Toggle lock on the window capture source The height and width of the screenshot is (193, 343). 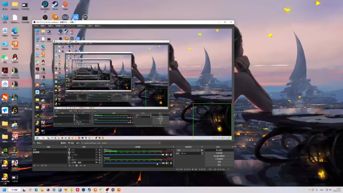click(x=99, y=160)
